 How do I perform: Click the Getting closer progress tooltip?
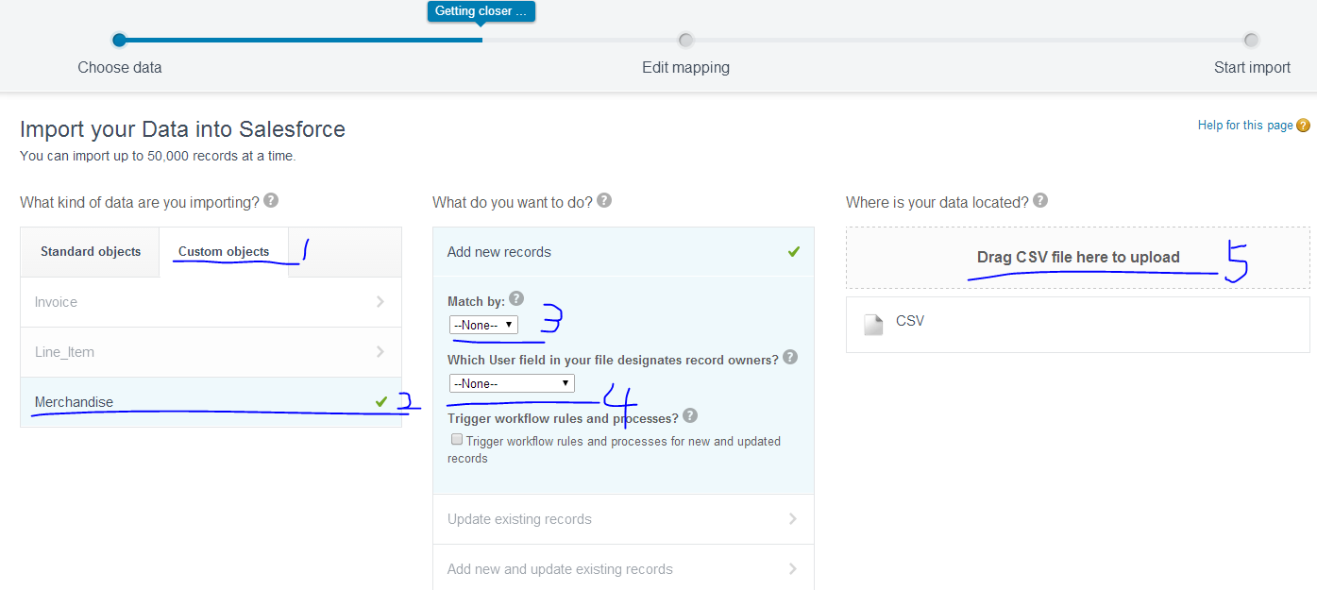click(x=481, y=11)
